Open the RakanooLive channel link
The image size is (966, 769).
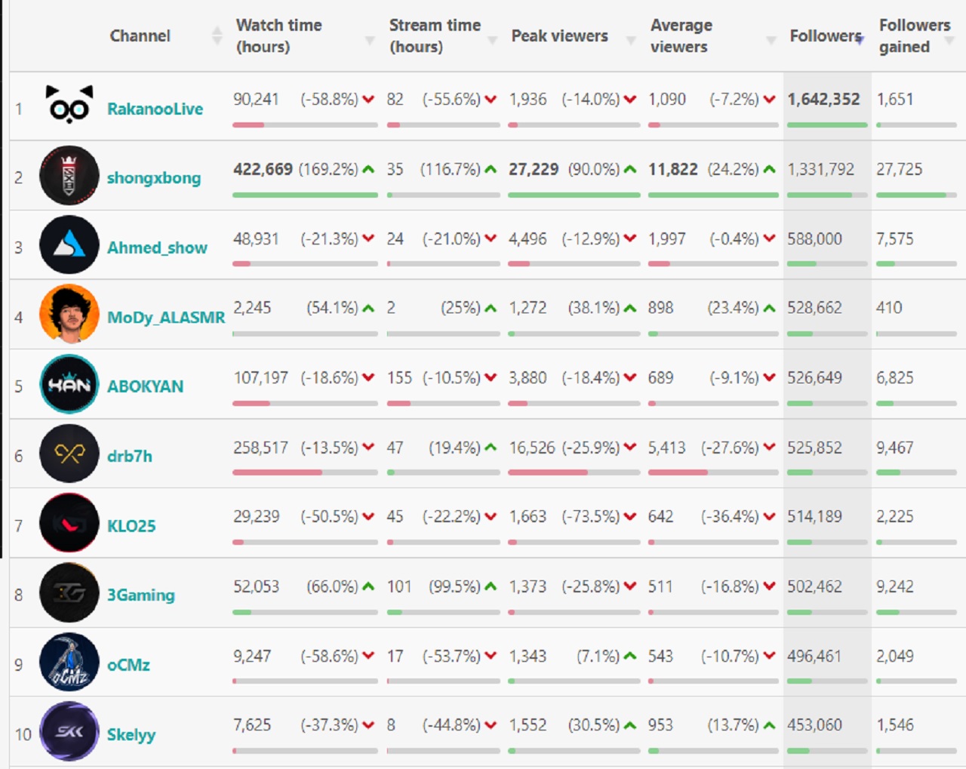click(155, 109)
